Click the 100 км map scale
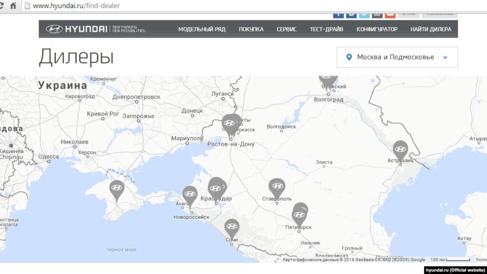The image size is (487, 274). coord(450,260)
